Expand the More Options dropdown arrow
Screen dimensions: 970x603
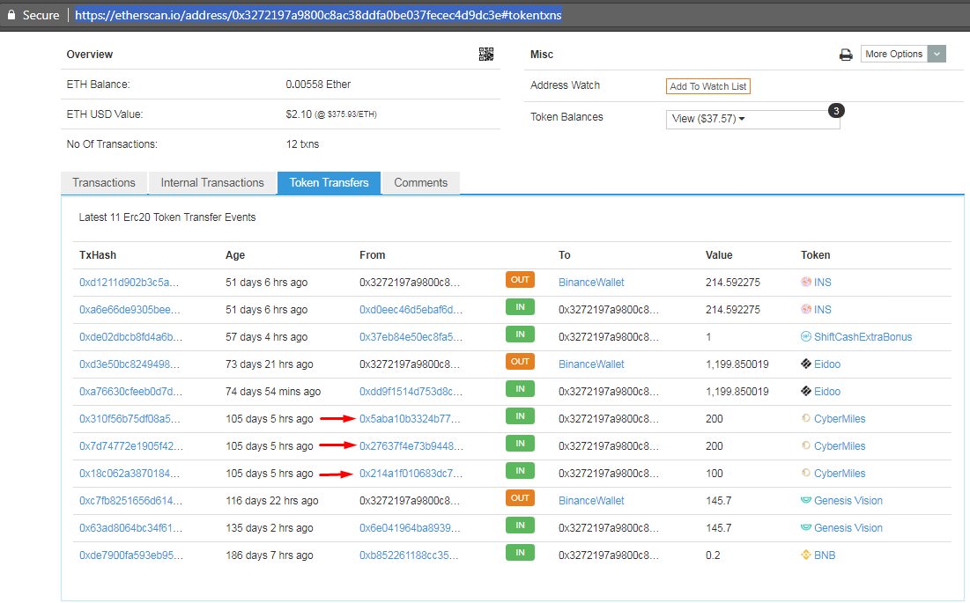937,54
